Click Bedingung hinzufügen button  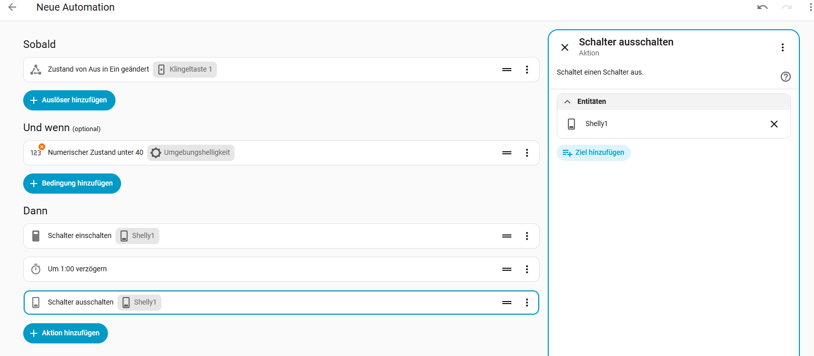(x=72, y=184)
